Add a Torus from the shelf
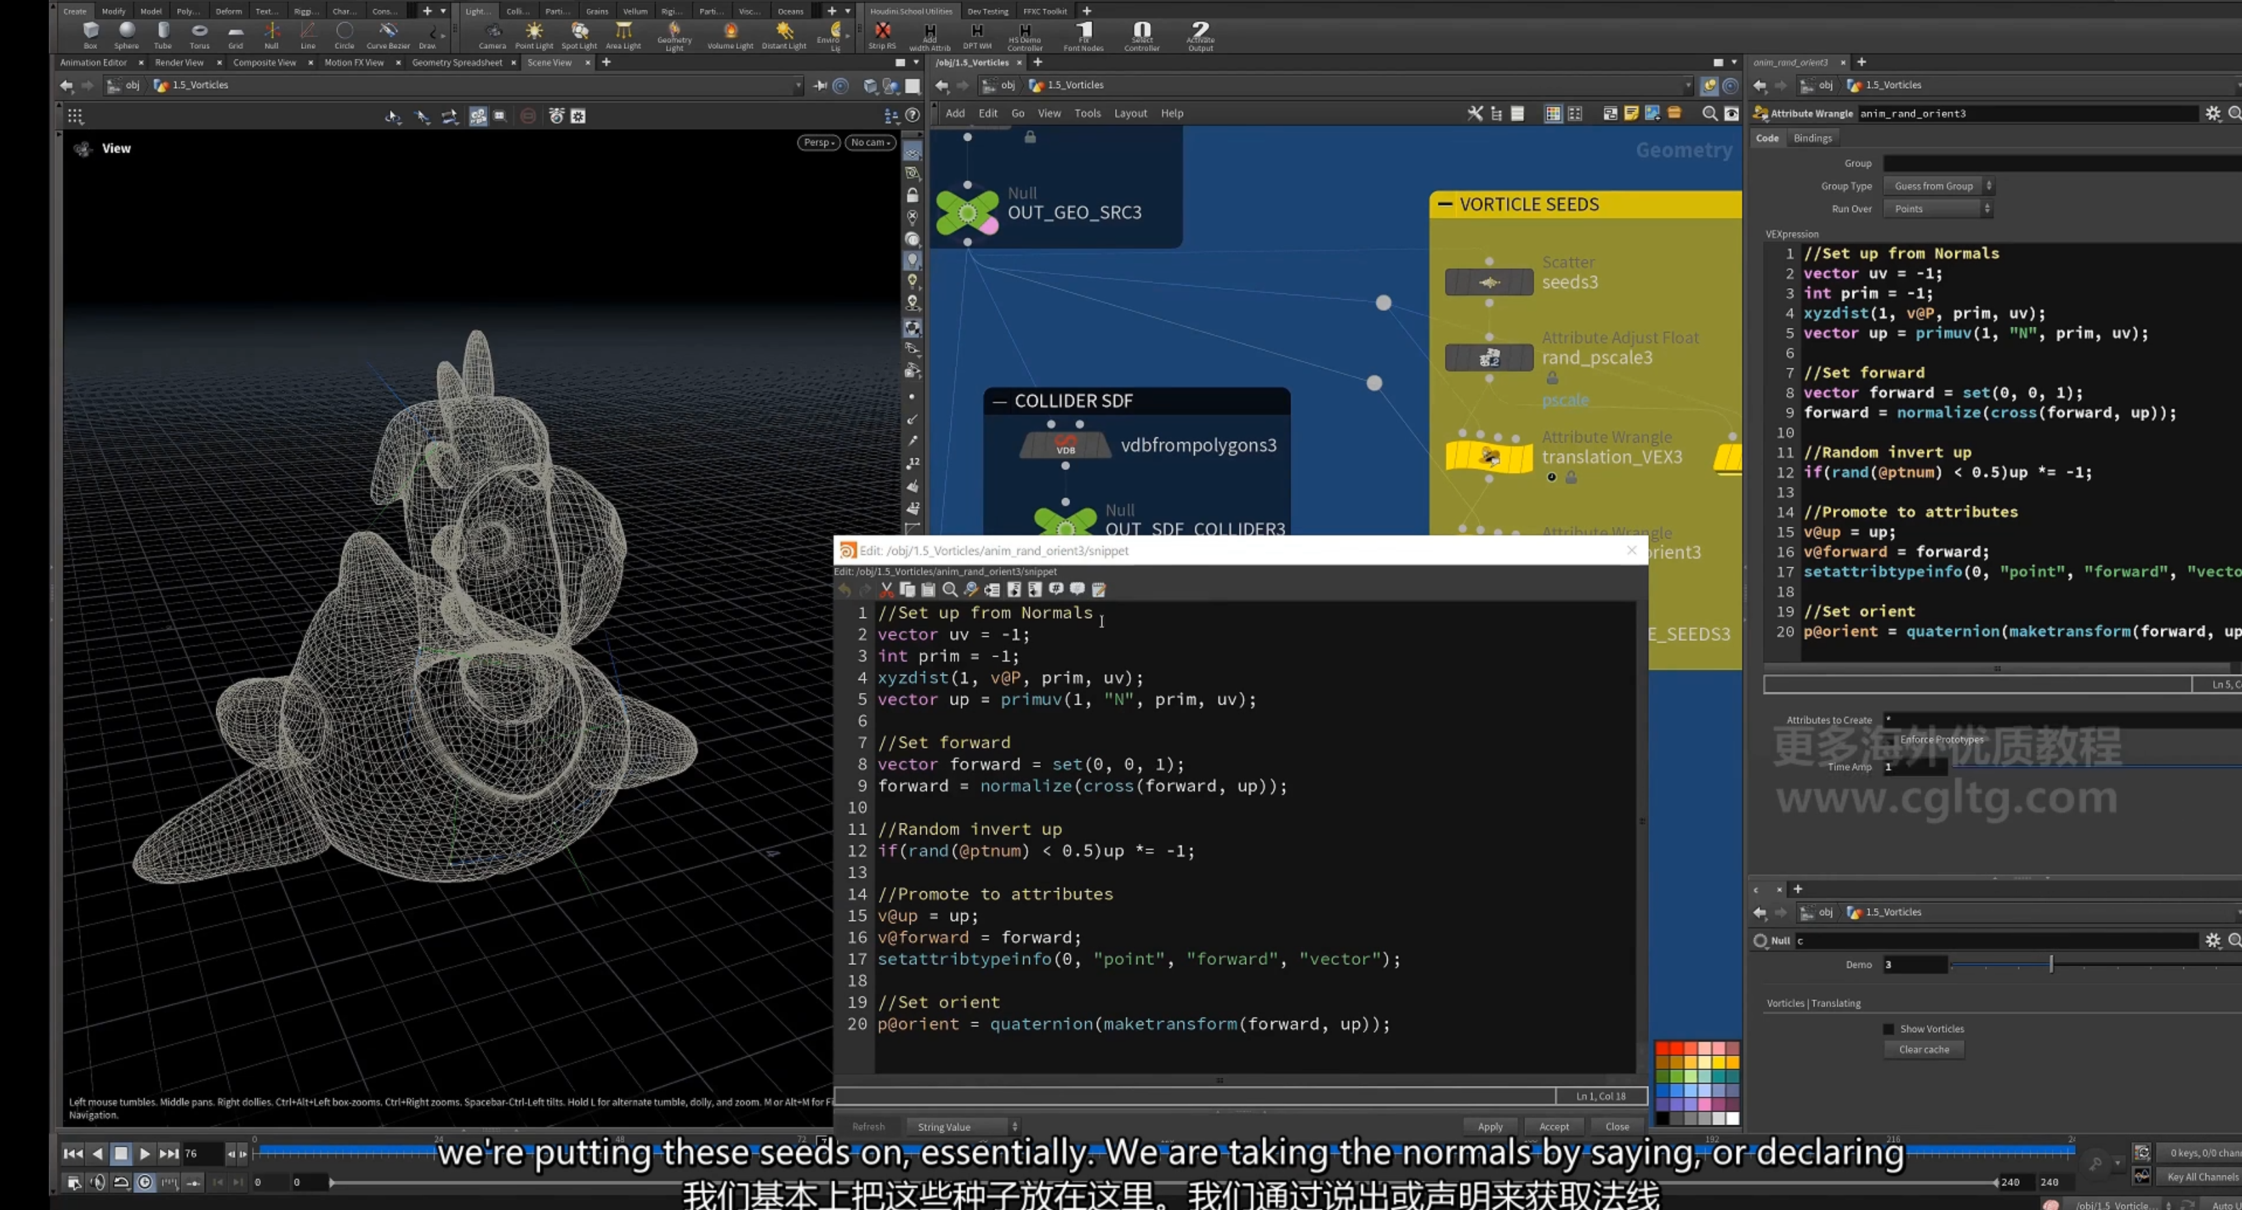 (x=199, y=35)
